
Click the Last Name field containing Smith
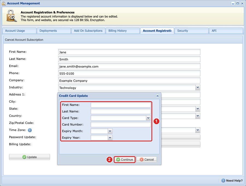[129, 59]
